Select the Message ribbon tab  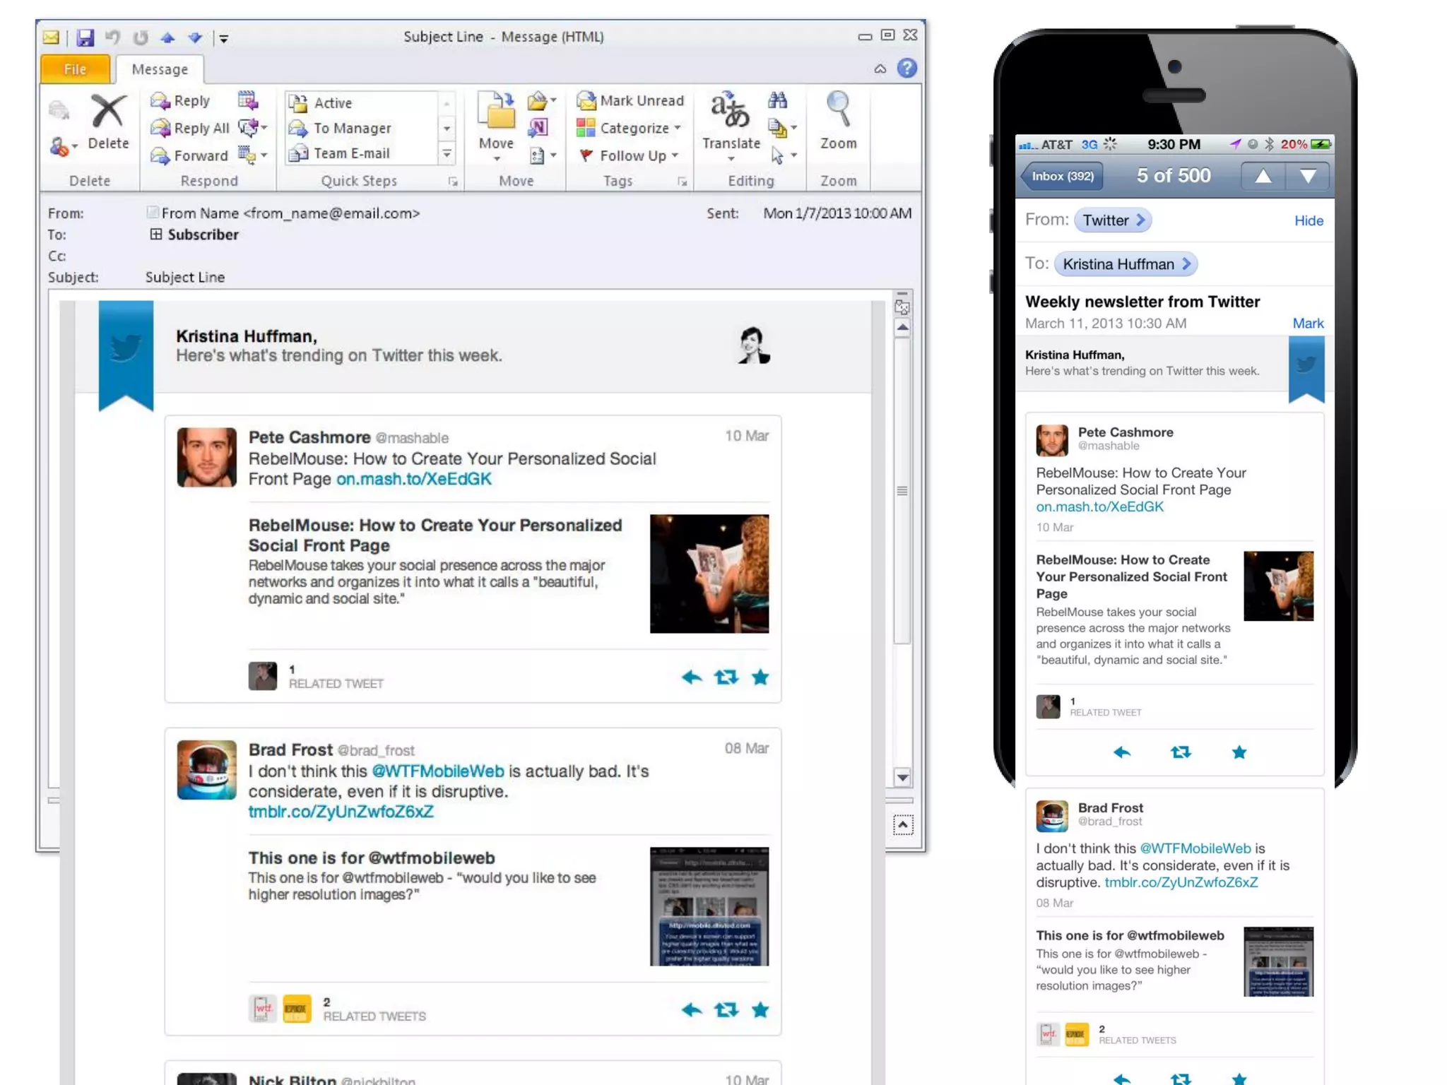click(160, 69)
